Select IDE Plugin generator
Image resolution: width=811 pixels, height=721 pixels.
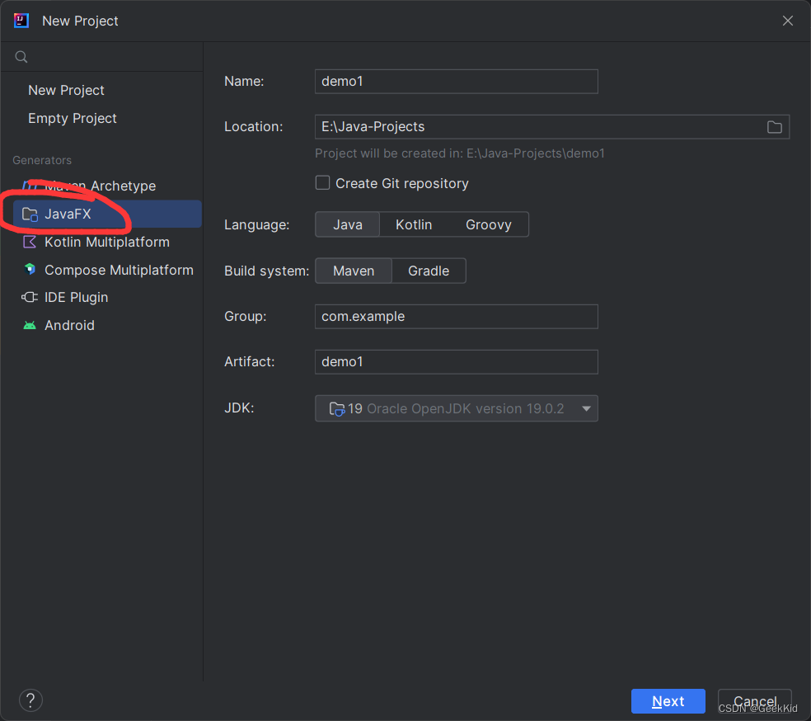coord(108,297)
